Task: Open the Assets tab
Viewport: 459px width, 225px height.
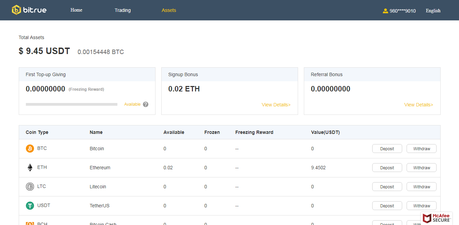Action: (169, 10)
